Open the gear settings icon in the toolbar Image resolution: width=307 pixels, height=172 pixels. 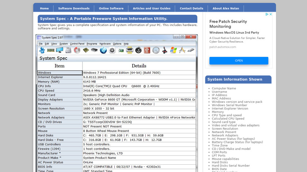tap(112, 50)
